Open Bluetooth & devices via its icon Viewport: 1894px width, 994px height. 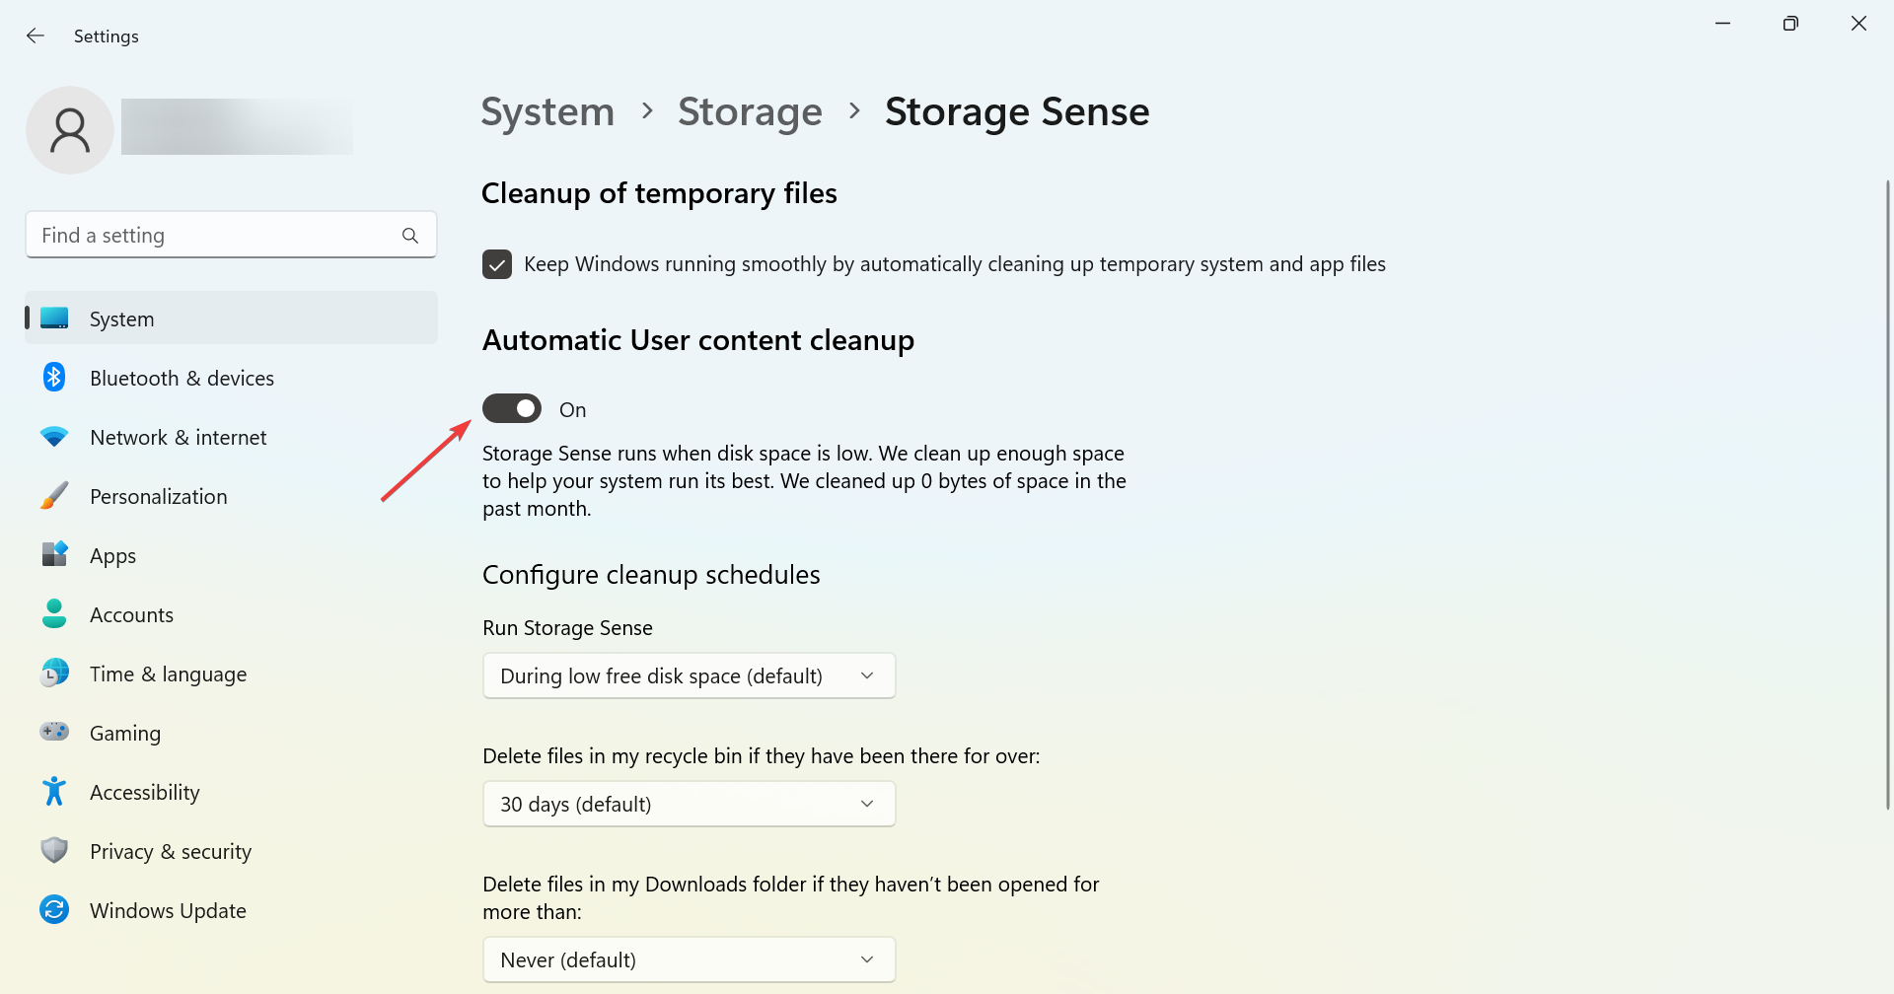(x=54, y=378)
